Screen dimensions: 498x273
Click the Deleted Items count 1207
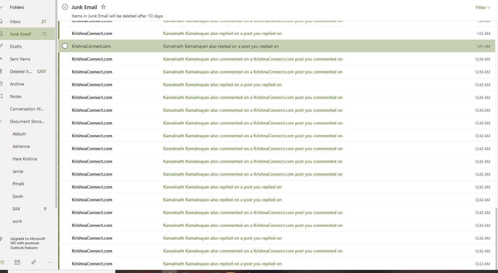[41, 71]
